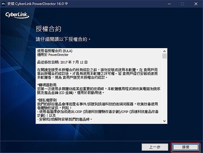Click the line 適用於 PowerDirector

coord(53,55)
